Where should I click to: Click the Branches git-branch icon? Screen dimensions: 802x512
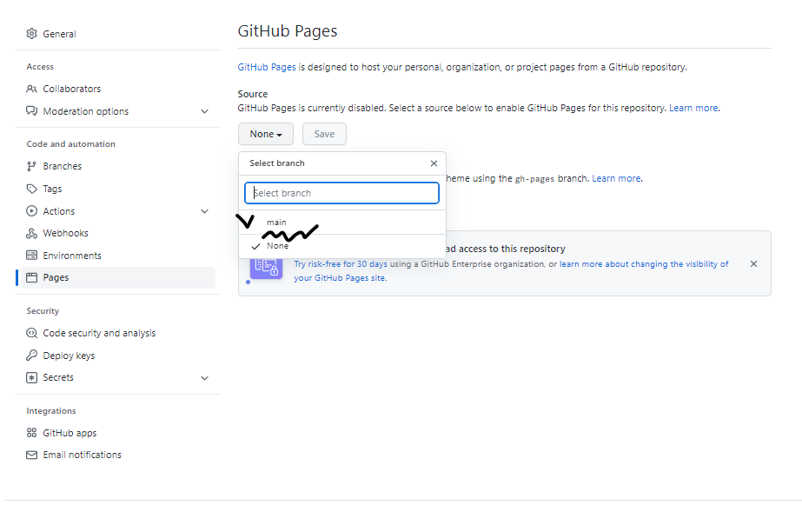[x=31, y=166]
